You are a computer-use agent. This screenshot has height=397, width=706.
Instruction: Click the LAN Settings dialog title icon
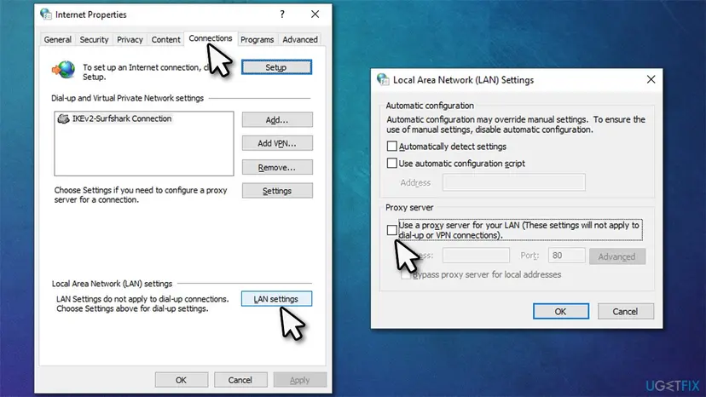[383, 80]
